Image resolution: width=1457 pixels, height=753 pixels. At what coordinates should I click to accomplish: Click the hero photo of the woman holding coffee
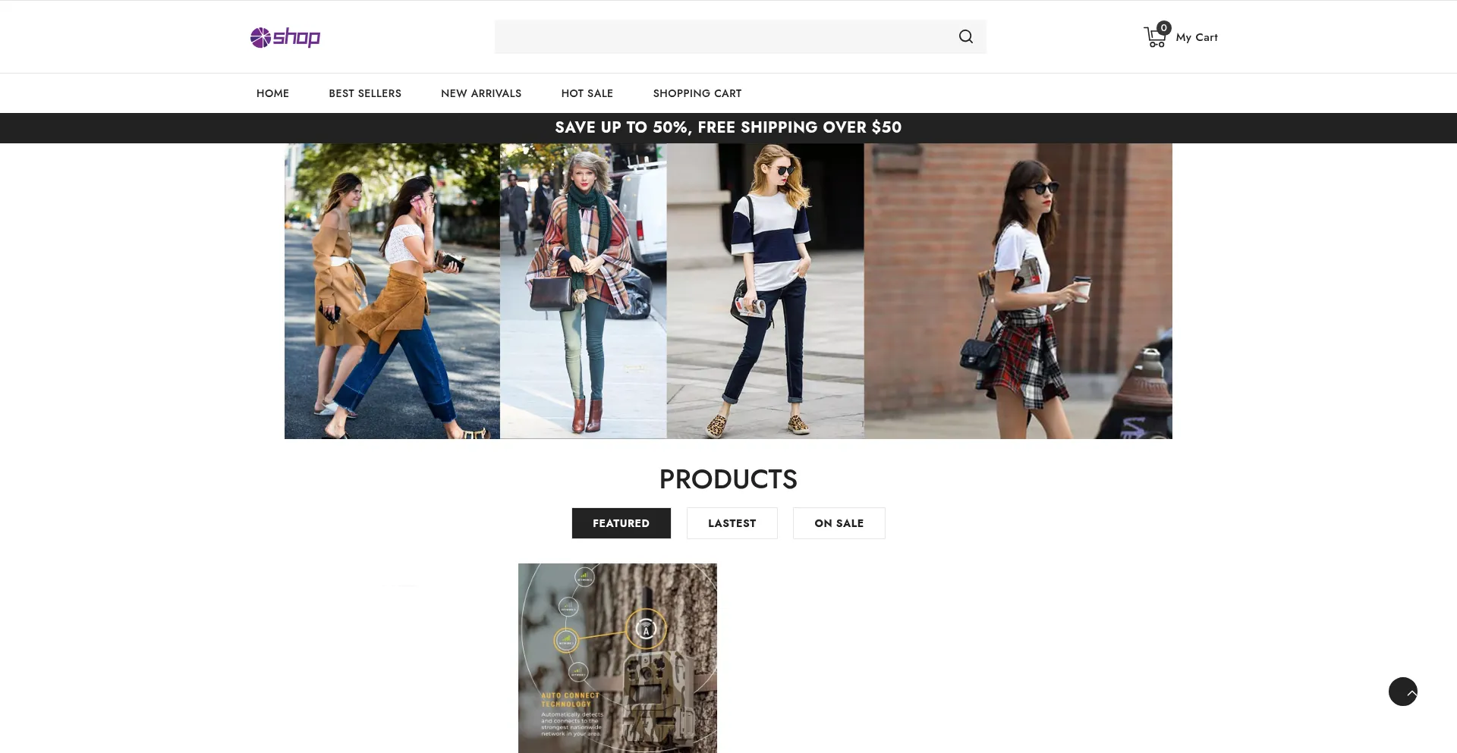[x=1018, y=291]
